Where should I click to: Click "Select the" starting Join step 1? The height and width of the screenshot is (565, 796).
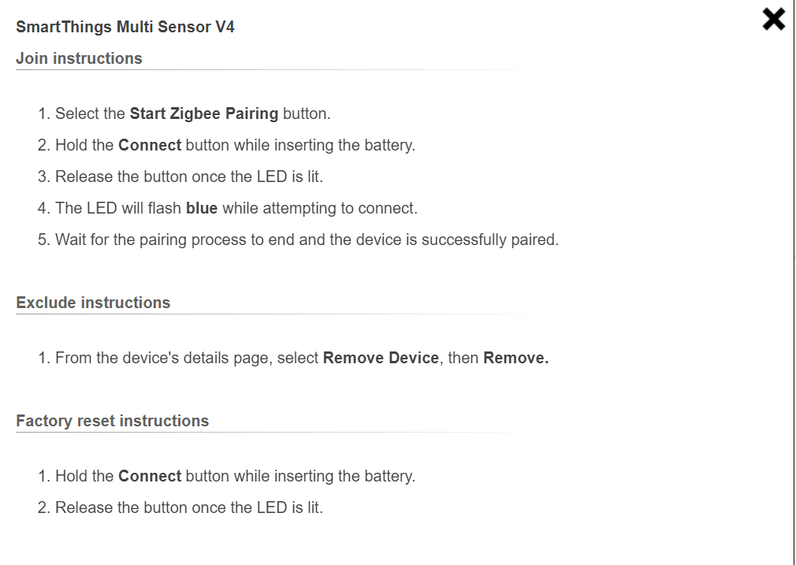point(90,113)
